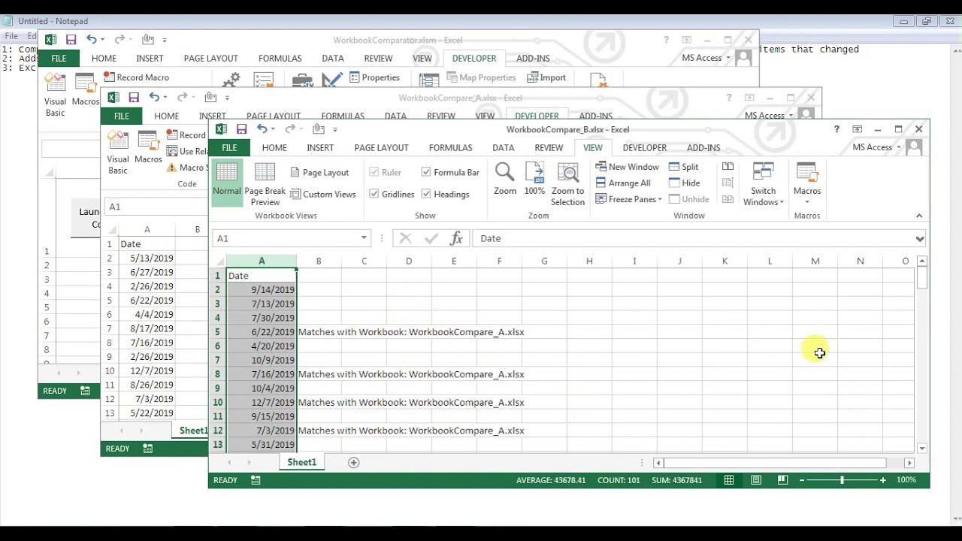Click Record Macro in WorkbookComparator window

136,77
